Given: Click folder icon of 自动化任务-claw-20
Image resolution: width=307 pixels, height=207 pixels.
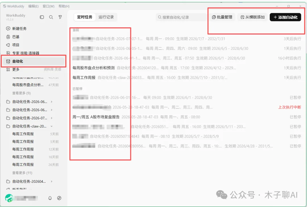Looking at the screenshot, I should tap(8, 126).
